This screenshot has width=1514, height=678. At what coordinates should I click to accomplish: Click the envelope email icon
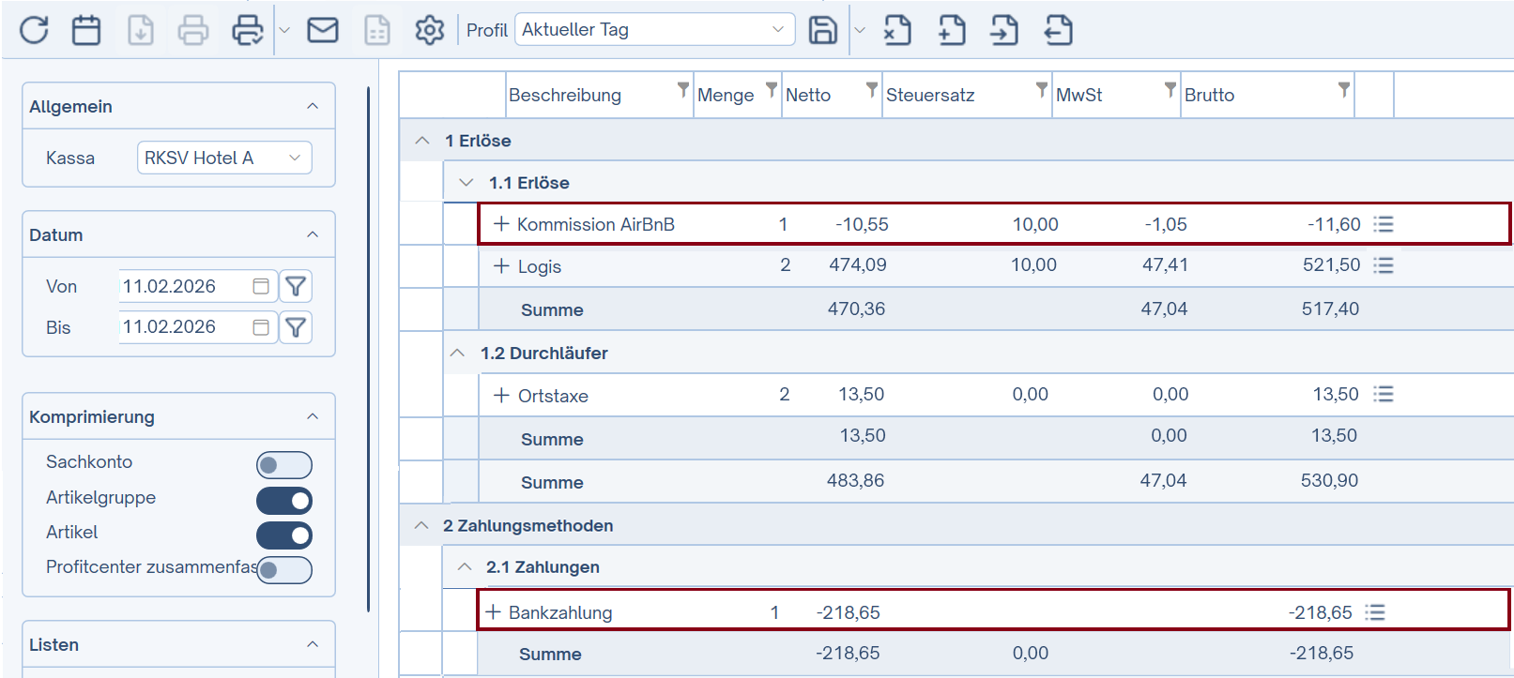(323, 30)
